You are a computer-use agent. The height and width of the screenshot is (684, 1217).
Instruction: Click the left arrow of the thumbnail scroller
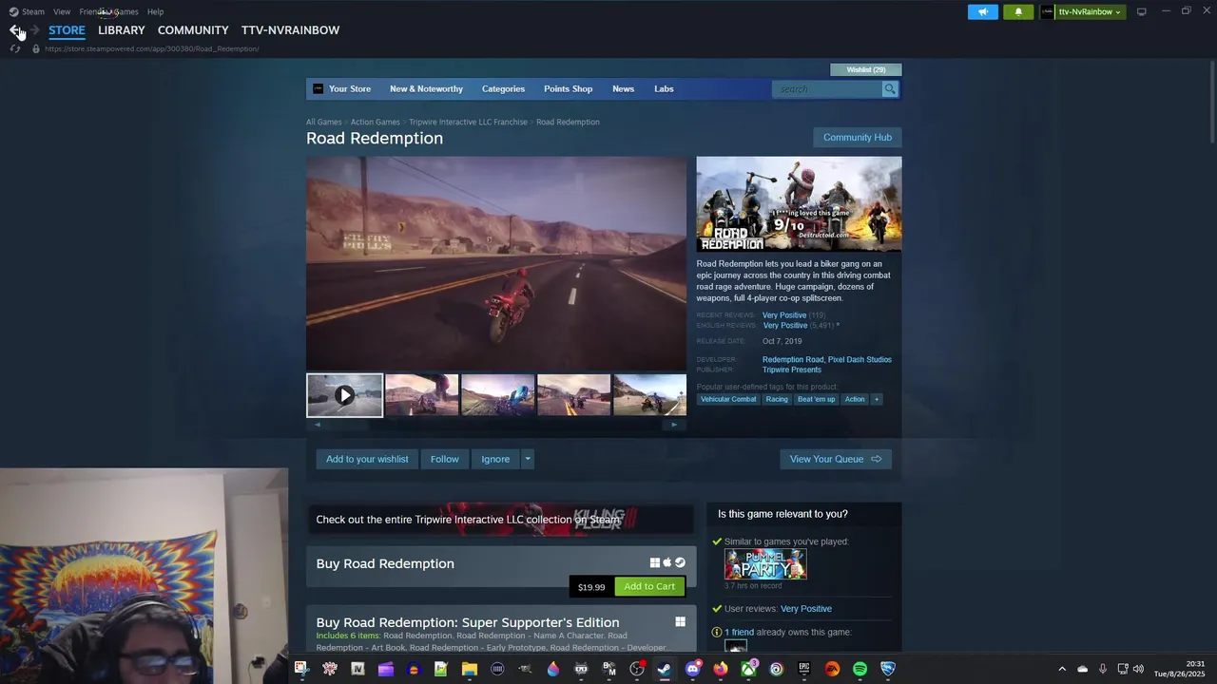point(318,425)
